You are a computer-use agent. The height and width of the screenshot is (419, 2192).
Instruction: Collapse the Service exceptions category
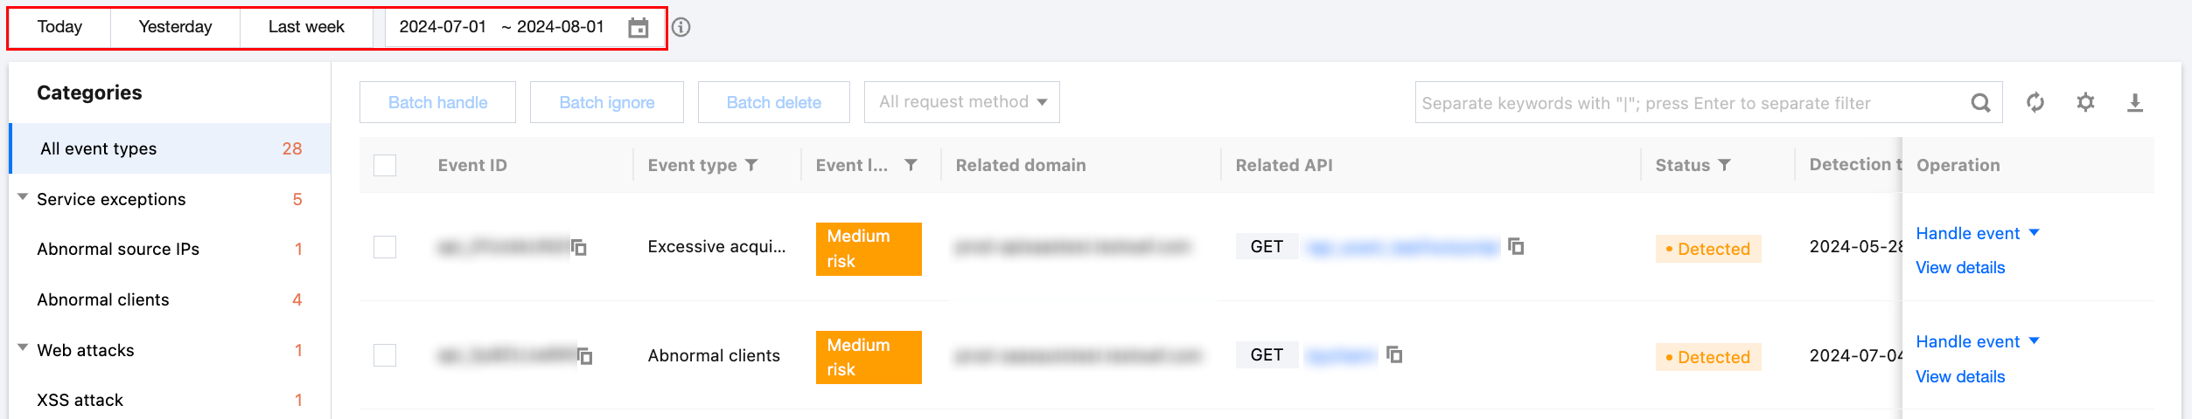tap(23, 198)
